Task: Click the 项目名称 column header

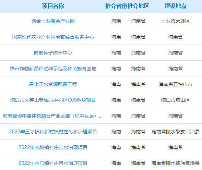Action: [x=53, y=6]
